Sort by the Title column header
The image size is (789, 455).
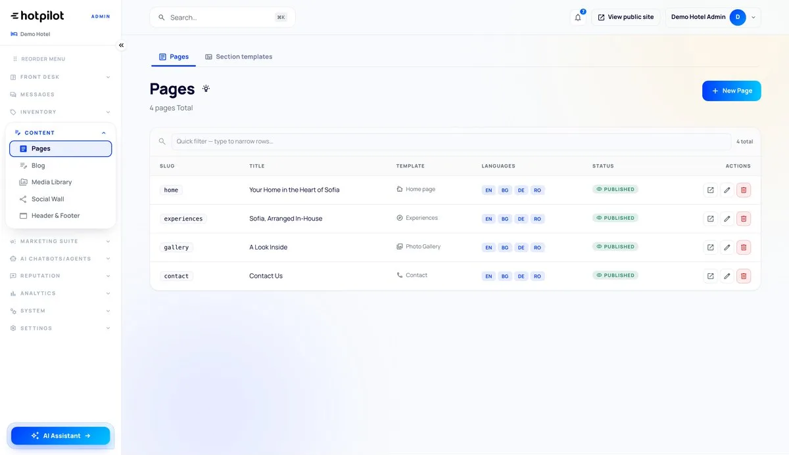(x=257, y=166)
